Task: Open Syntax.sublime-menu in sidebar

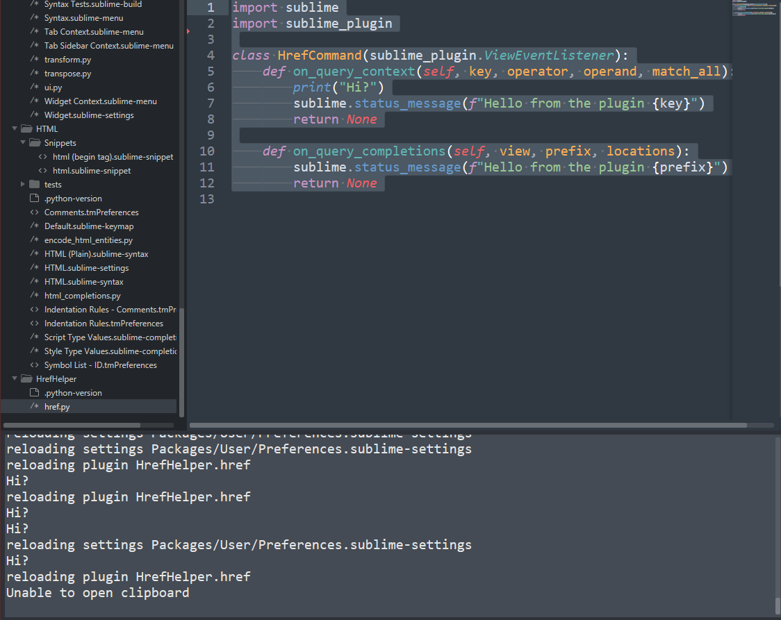Action: click(x=83, y=18)
